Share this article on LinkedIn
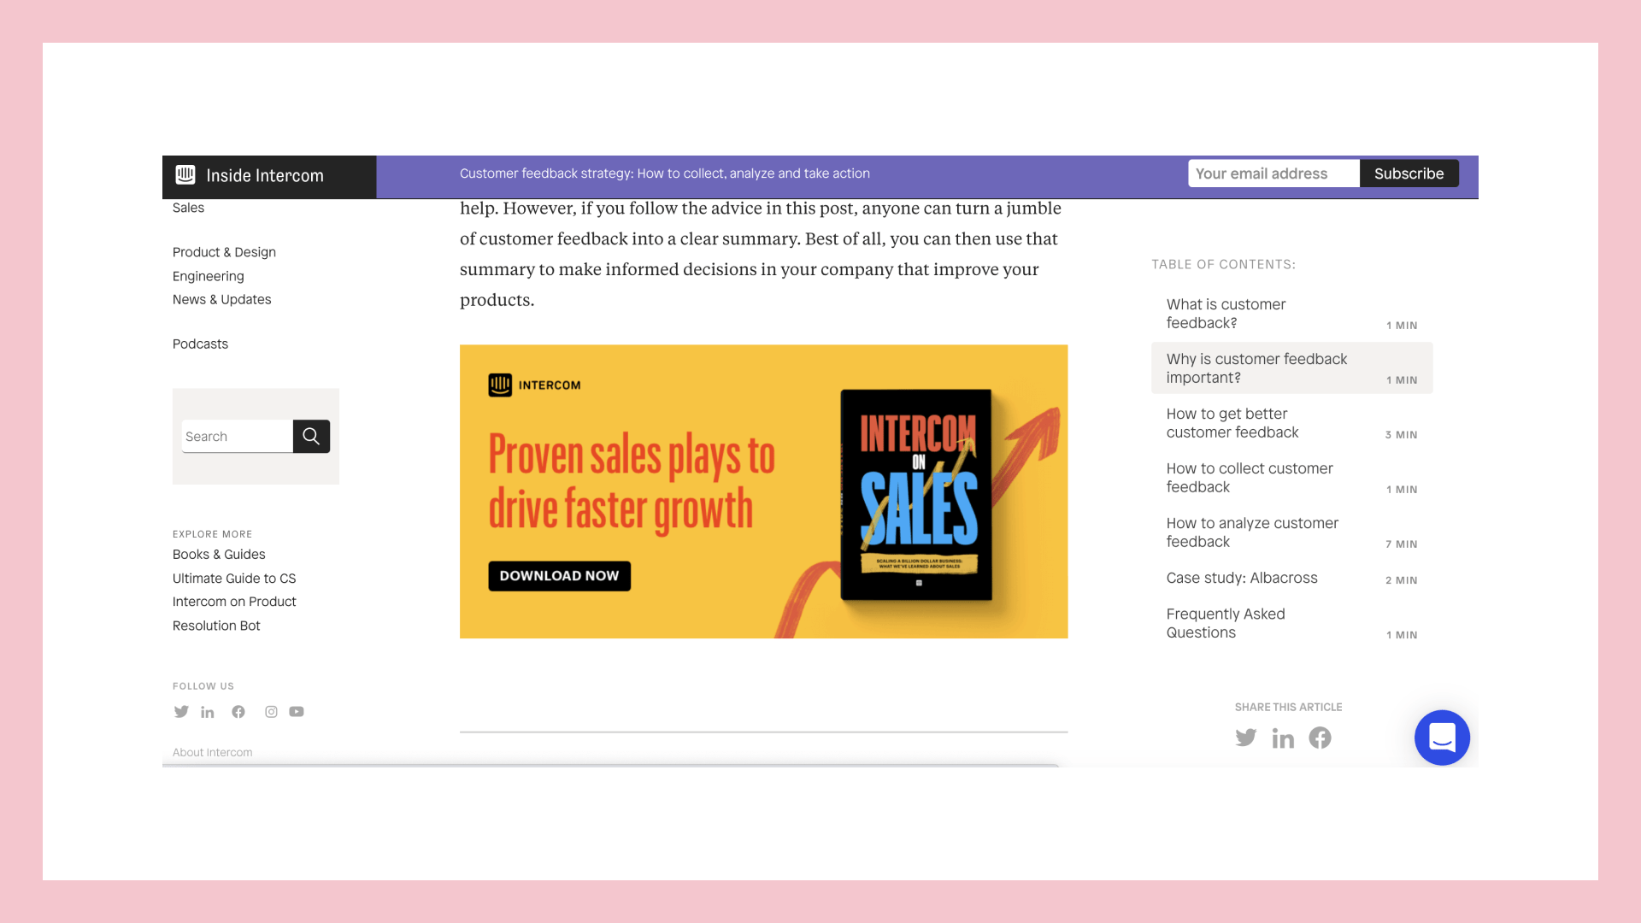The image size is (1641, 923). [x=1283, y=738]
